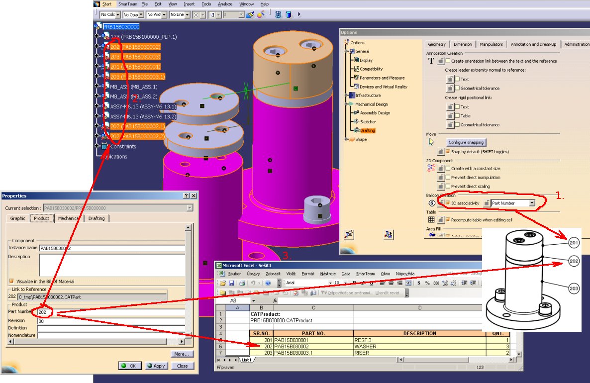Click the bottom-left reset icon in Options dialog
Viewport: 590px width, 383px height.
(349, 234)
